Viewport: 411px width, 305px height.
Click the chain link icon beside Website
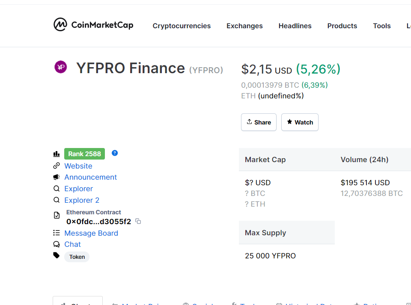point(57,166)
